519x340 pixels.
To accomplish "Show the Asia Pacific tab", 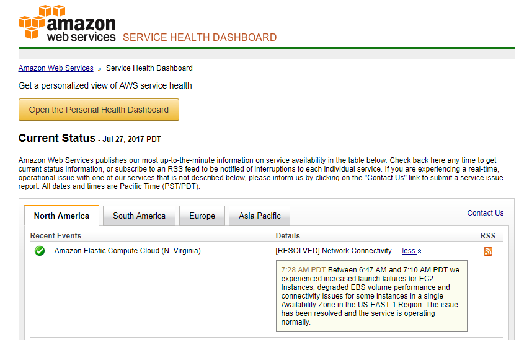I will point(260,216).
